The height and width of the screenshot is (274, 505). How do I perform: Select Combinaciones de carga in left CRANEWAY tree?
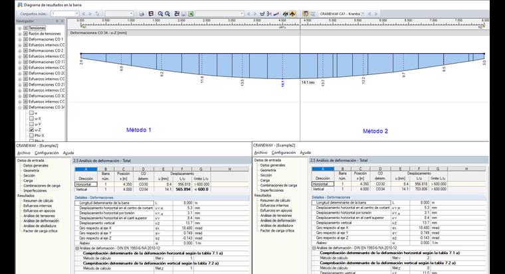pyautogui.click(x=42, y=186)
